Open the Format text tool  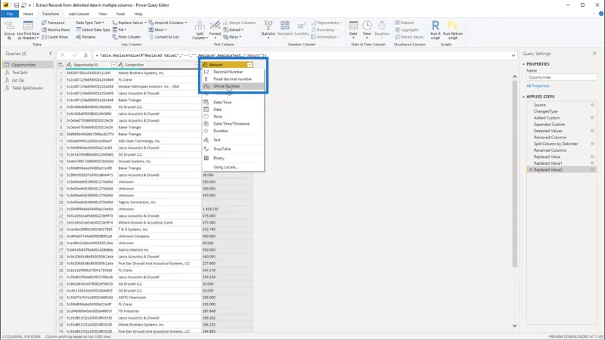215,30
